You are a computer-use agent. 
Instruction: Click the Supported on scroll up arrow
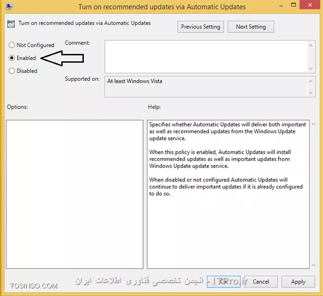click(311, 81)
